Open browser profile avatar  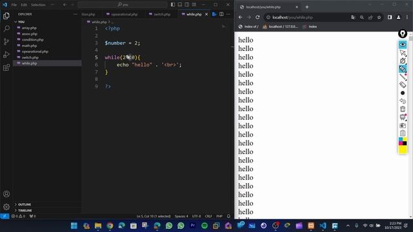pos(399,17)
